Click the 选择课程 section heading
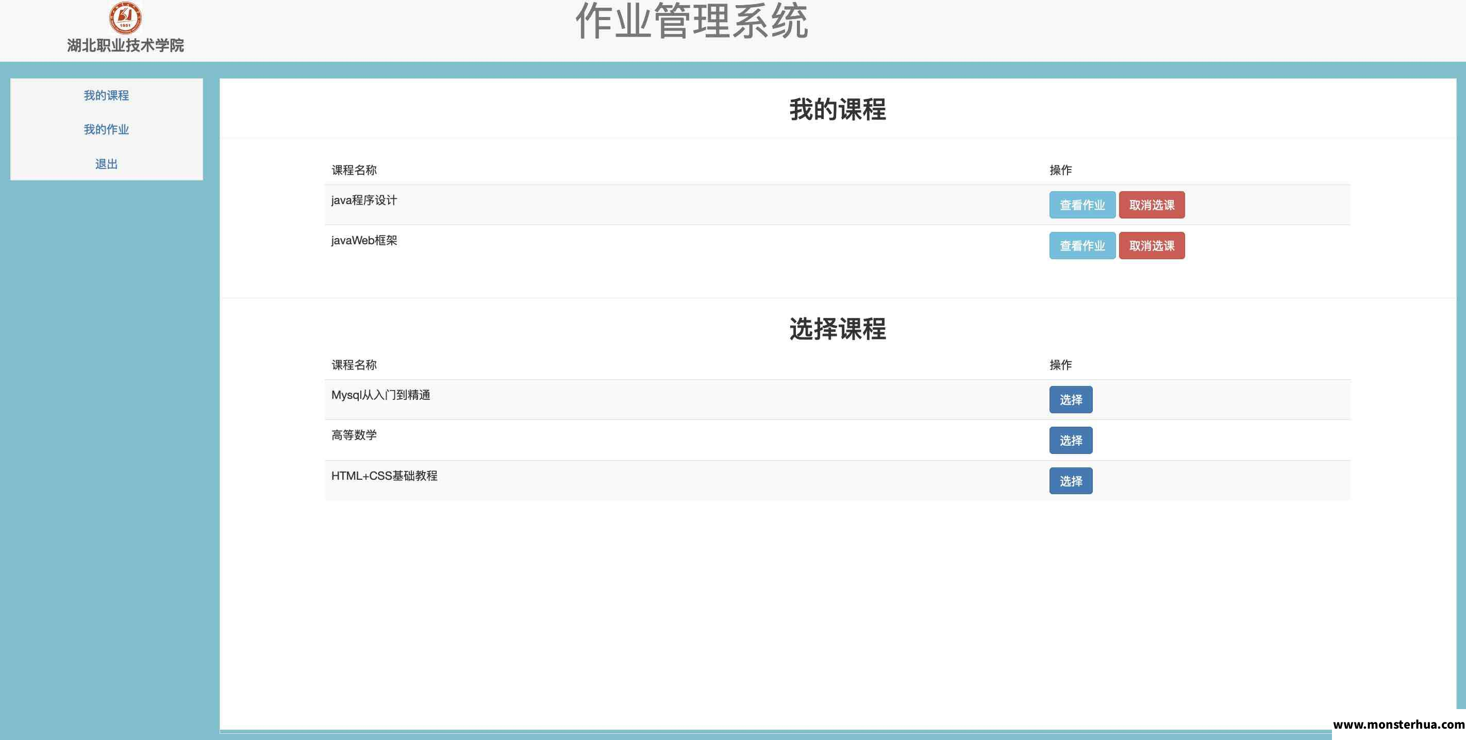 [837, 329]
